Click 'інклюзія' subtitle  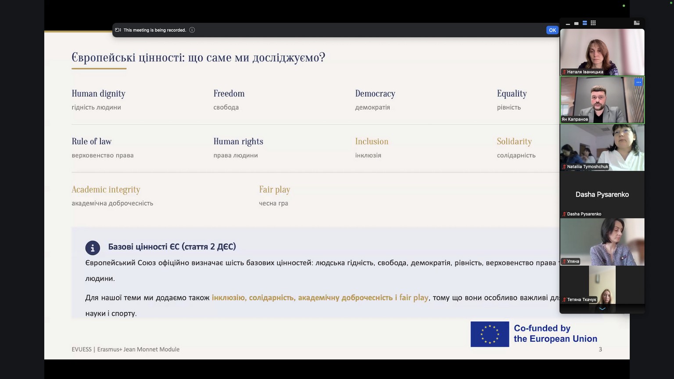368,155
